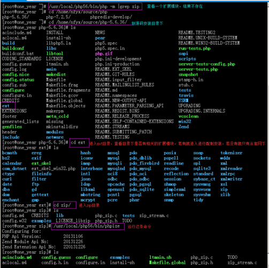Select the sybase_ct extension directory
The image size is (269, 268).
tap(204, 179)
